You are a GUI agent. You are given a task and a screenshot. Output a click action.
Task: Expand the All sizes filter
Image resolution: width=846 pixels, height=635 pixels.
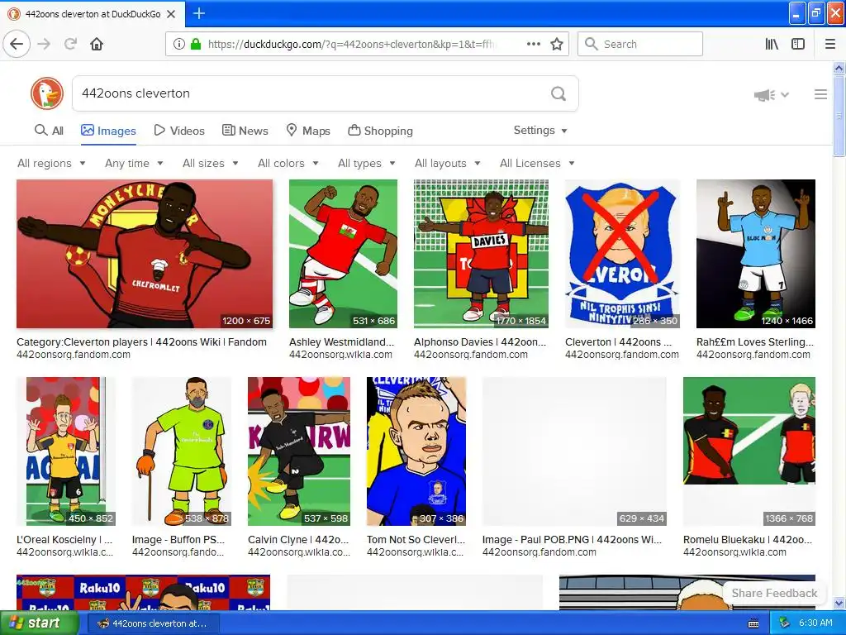pyautogui.click(x=211, y=163)
